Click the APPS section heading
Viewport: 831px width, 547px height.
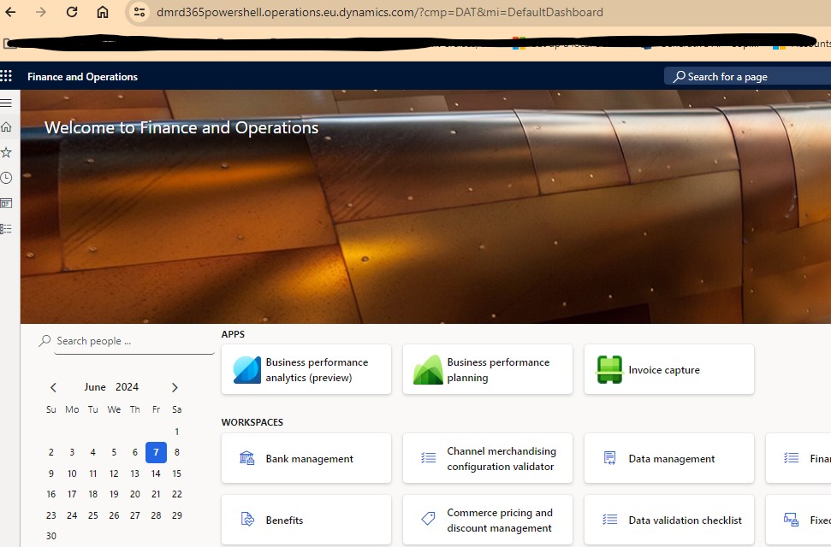(233, 334)
